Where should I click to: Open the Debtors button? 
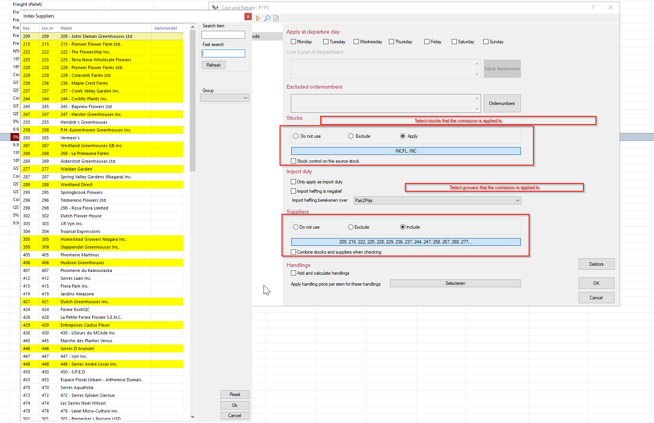(596, 264)
